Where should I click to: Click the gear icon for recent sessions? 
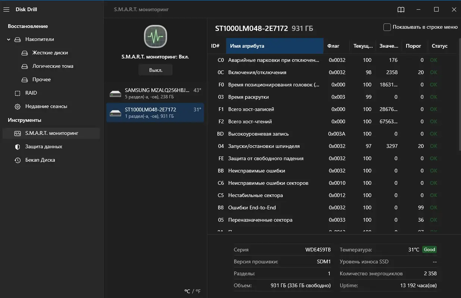click(x=18, y=107)
